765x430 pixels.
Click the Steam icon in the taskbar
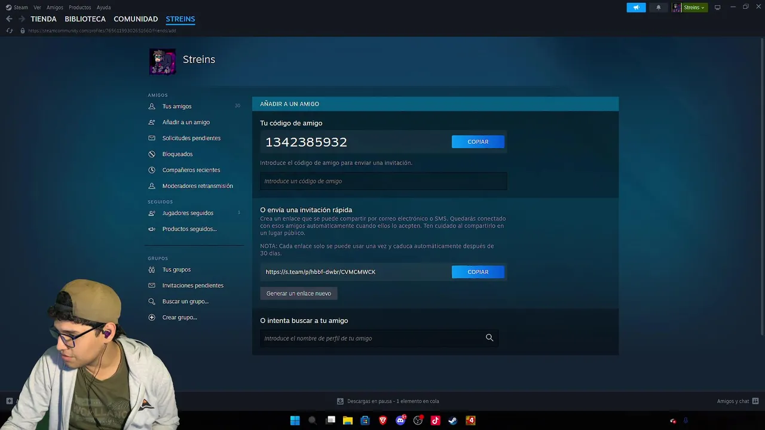(453, 420)
